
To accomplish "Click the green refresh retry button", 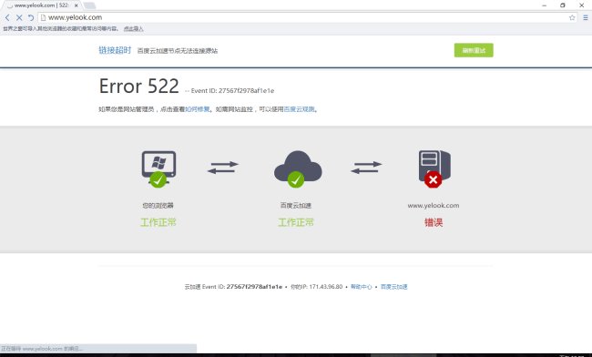I will tap(474, 50).
